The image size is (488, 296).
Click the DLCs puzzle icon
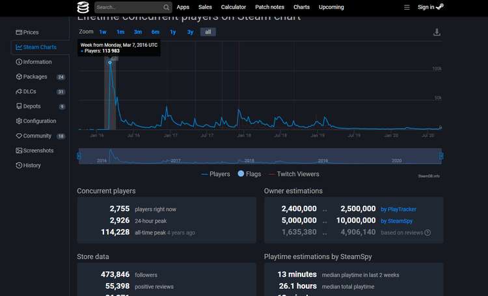coord(19,92)
